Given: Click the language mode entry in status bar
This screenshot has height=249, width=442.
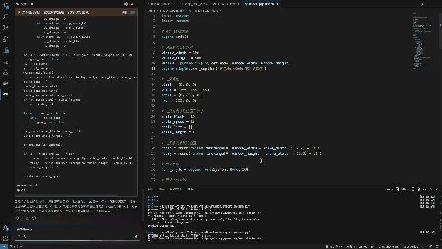Looking at the screenshot, I should [388, 246].
